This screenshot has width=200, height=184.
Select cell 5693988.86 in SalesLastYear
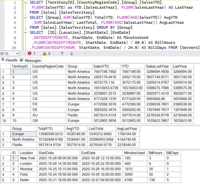click(158, 99)
